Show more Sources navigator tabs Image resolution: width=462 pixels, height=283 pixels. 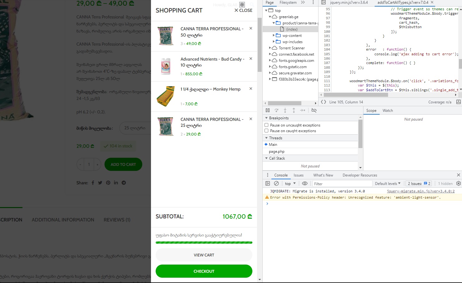tap(303, 2)
